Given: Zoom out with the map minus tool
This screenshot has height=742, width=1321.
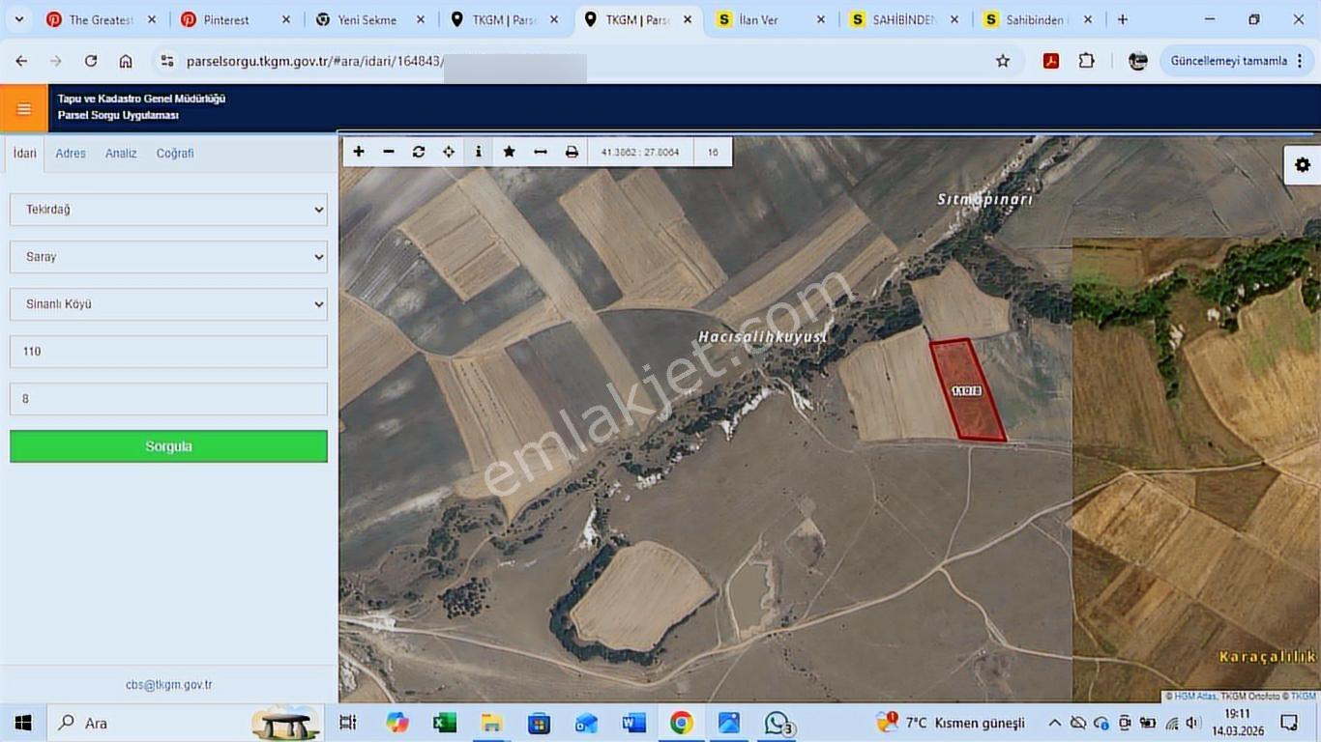Looking at the screenshot, I should pyautogui.click(x=389, y=152).
